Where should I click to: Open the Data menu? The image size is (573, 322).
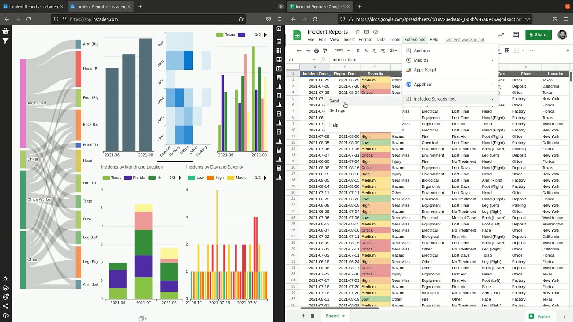[x=381, y=39]
